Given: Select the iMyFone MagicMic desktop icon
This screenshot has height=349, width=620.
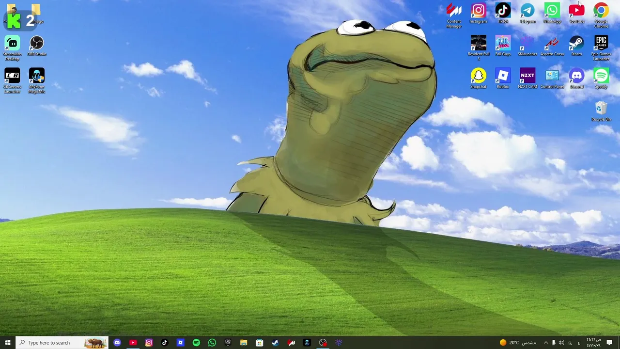Looking at the screenshot, I should point(37,80).
